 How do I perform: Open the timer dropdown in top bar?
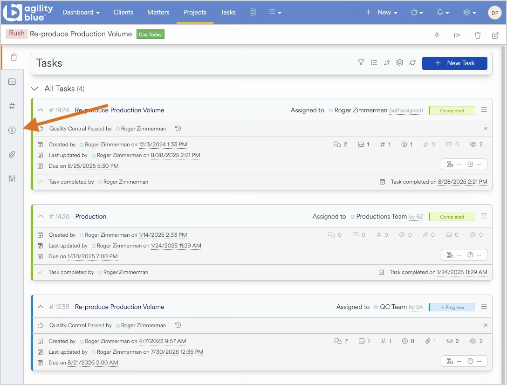(x=417, y=12)
